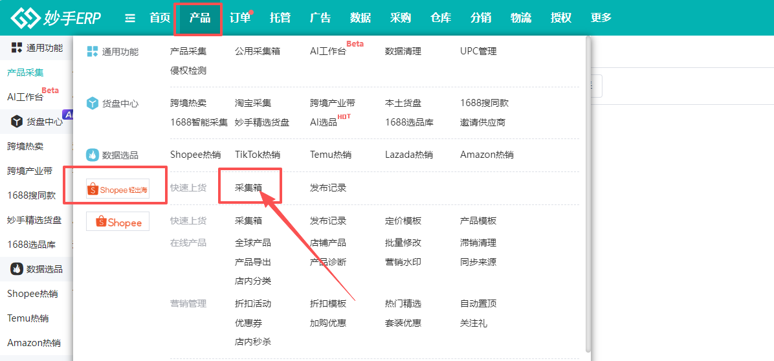Click the 妙手ERP logo
774x361 pixels.
[56, 17]
